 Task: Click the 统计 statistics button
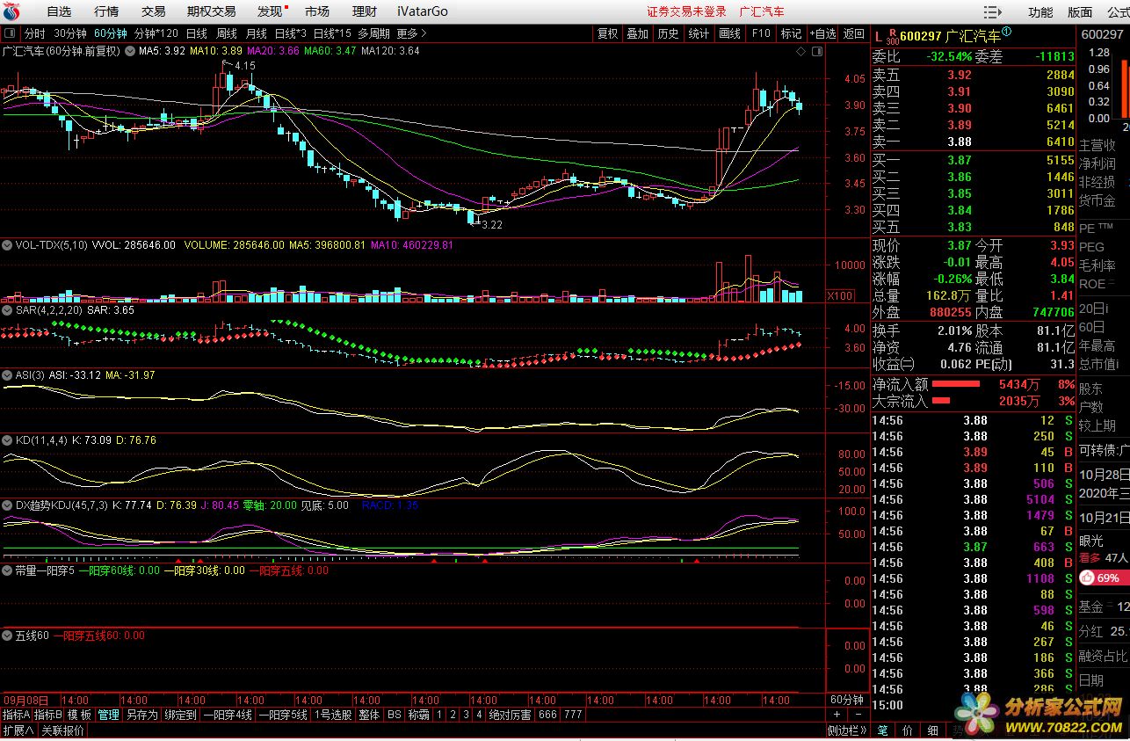click(699, 33)
